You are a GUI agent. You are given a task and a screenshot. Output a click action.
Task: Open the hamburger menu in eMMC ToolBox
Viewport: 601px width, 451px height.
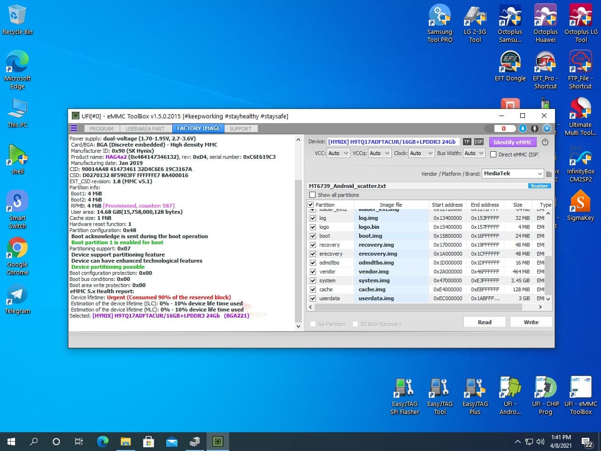point(74,128)
